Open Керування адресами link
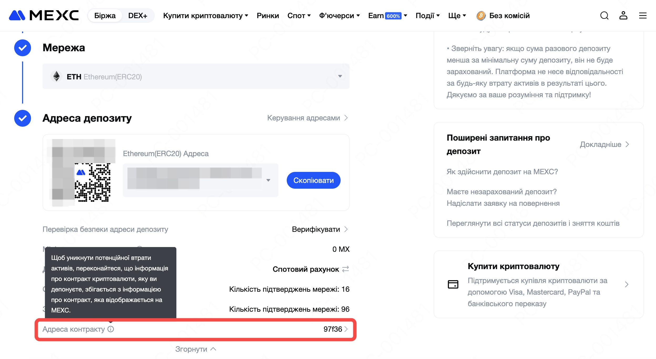Image resolution: width=656 pixels, height=359 pixels. coord(307,118)
